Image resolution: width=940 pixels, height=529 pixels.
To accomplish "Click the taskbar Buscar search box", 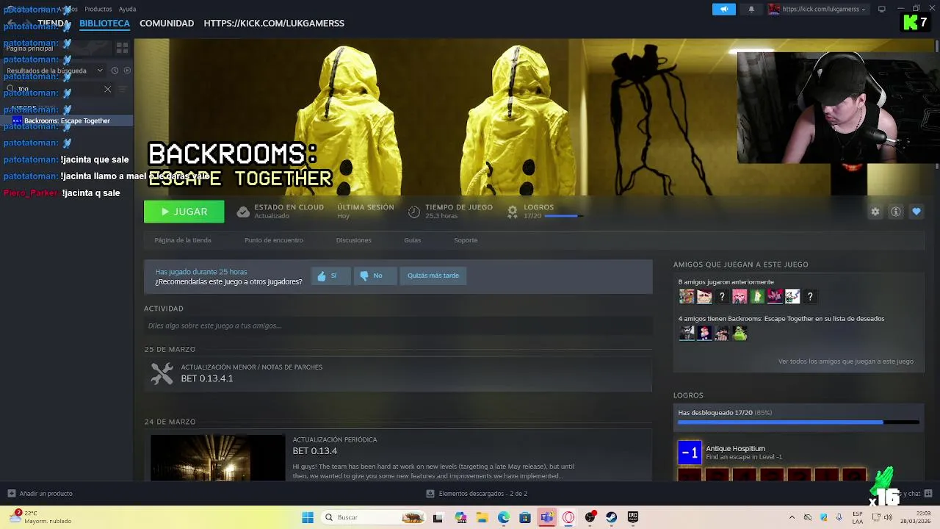I will pyautogui.click(x=375, y=517).
